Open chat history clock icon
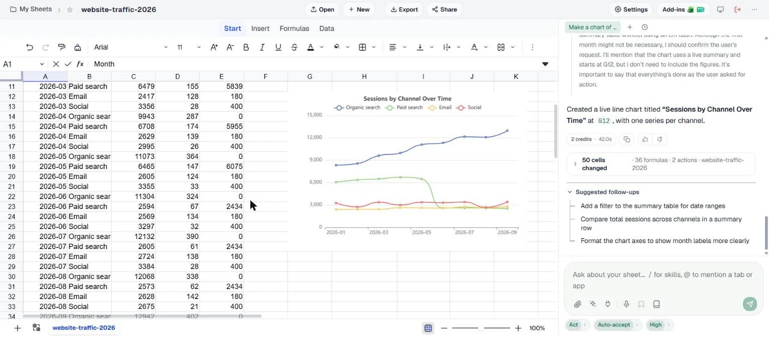Image resolution: width=769 pixels, height=337 pixels. click(644, 27)
